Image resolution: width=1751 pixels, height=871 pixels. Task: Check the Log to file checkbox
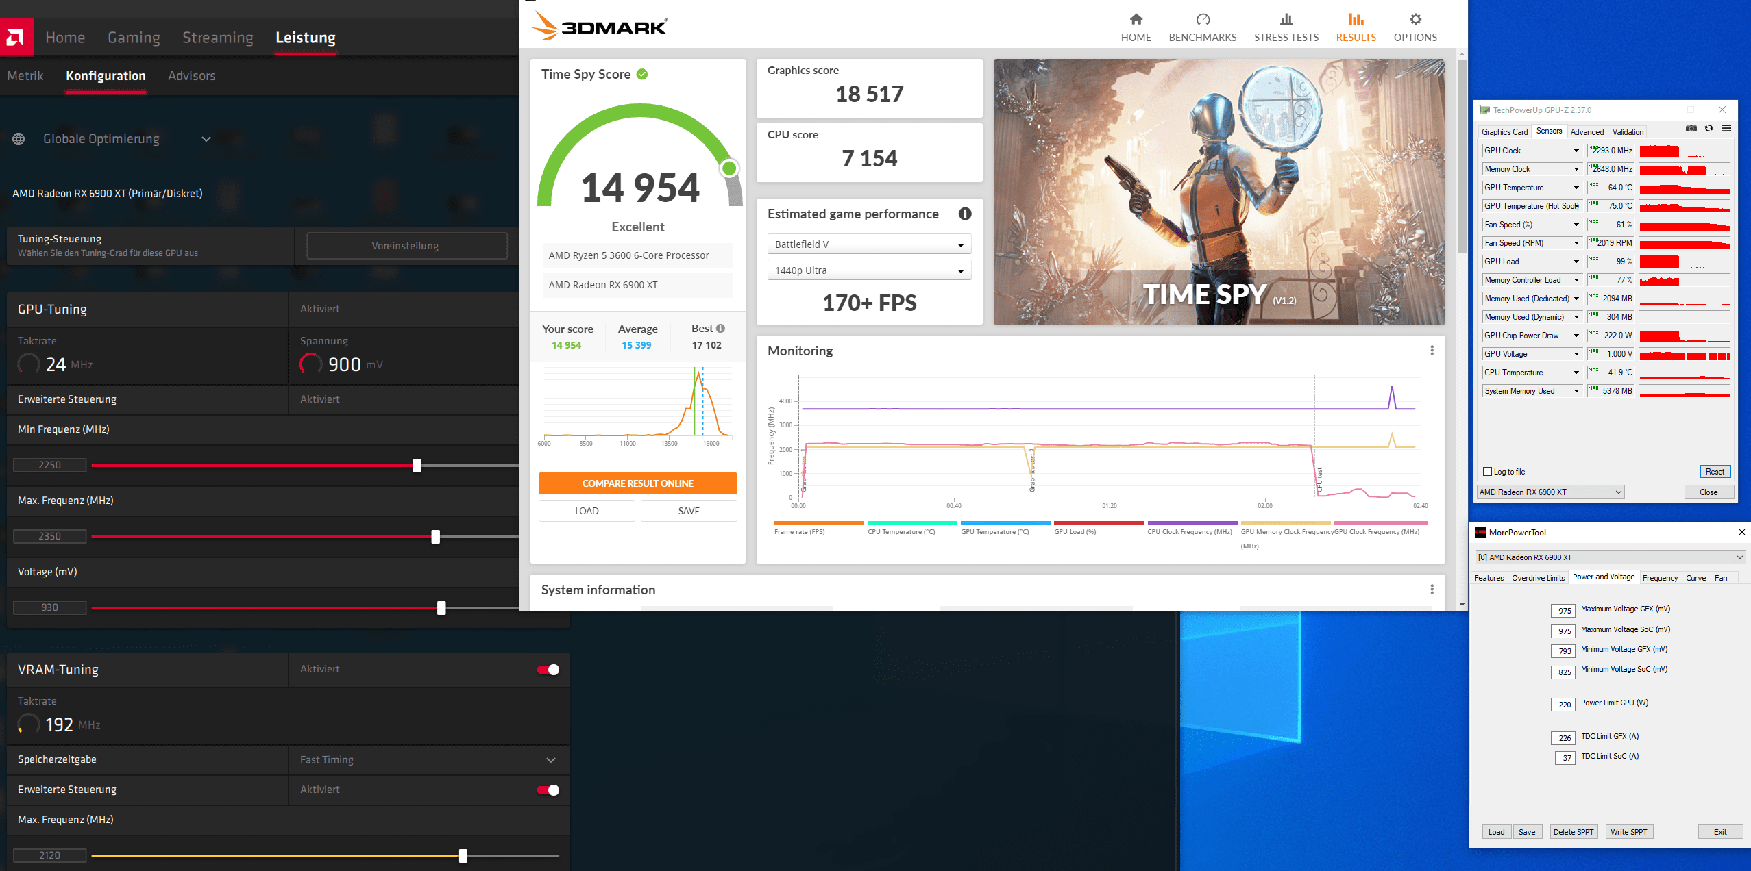click(x=1487, y=472)
